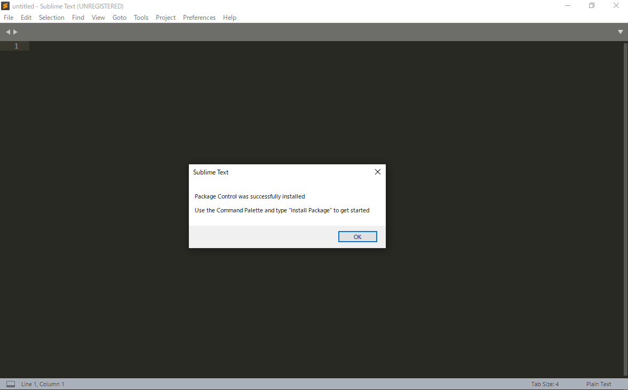The image size is (628, 390).
Task: Toggle the side bar panel switcher icon
Action: point(11,384)
